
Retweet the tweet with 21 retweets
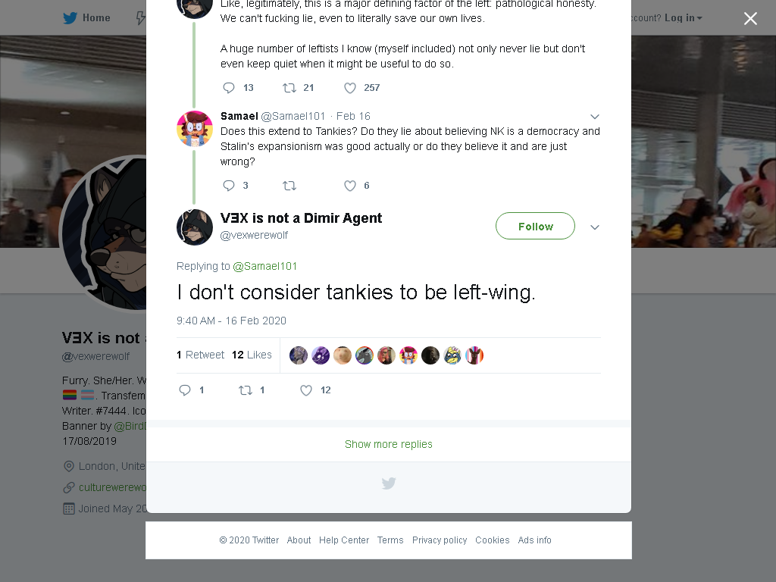pos(289,88)
